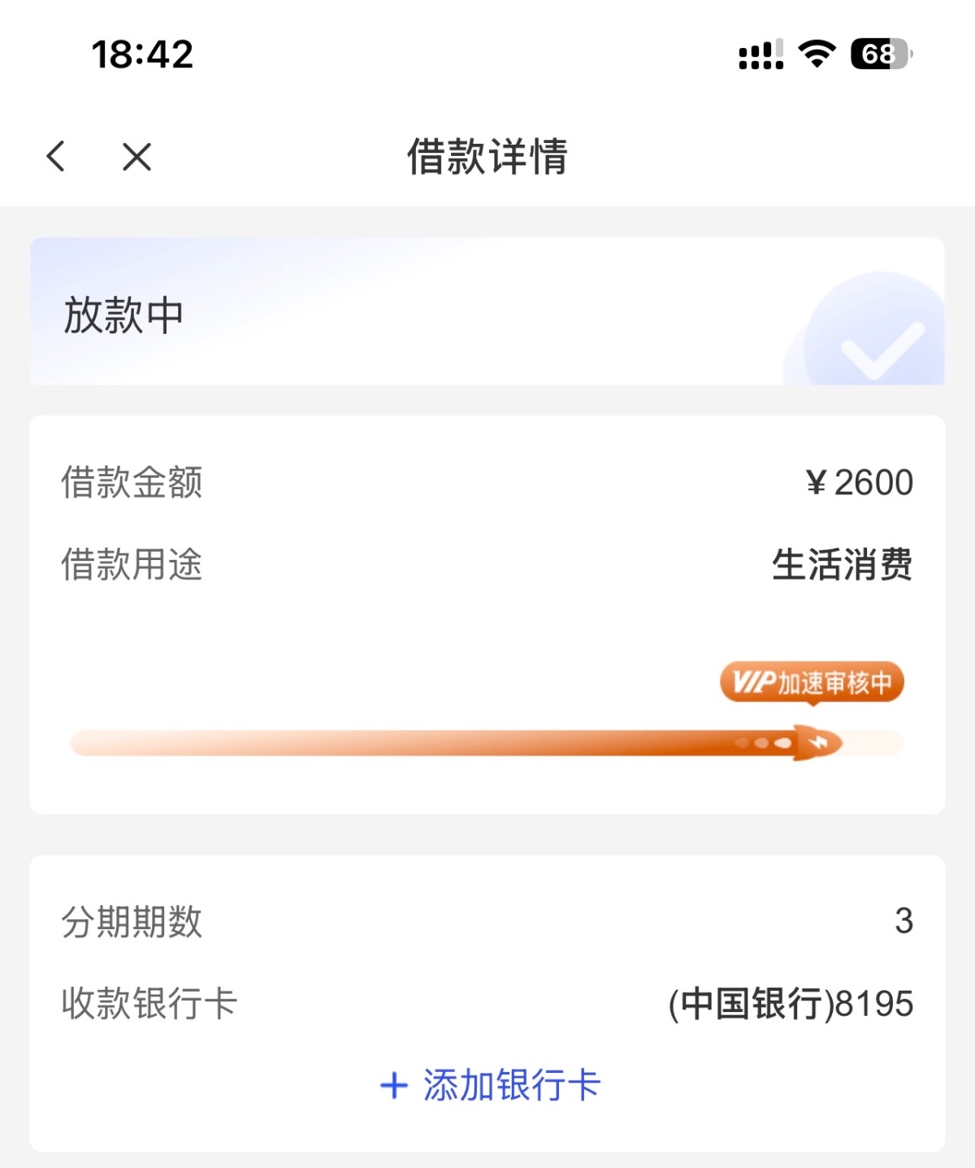Tap the 收款银行卡 label
The width and height of the screenshot is (975, 1168).
149,1004
